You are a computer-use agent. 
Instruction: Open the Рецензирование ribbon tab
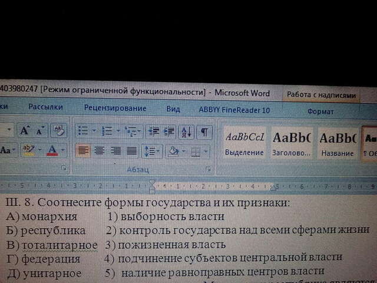coord(115,108)
